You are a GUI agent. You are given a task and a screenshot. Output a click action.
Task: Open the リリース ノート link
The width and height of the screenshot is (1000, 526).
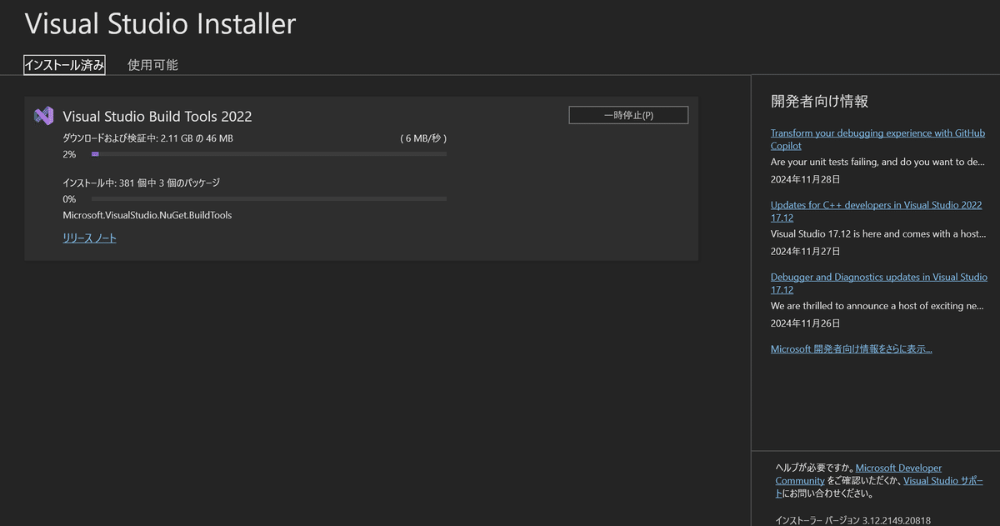click(90, 238)
